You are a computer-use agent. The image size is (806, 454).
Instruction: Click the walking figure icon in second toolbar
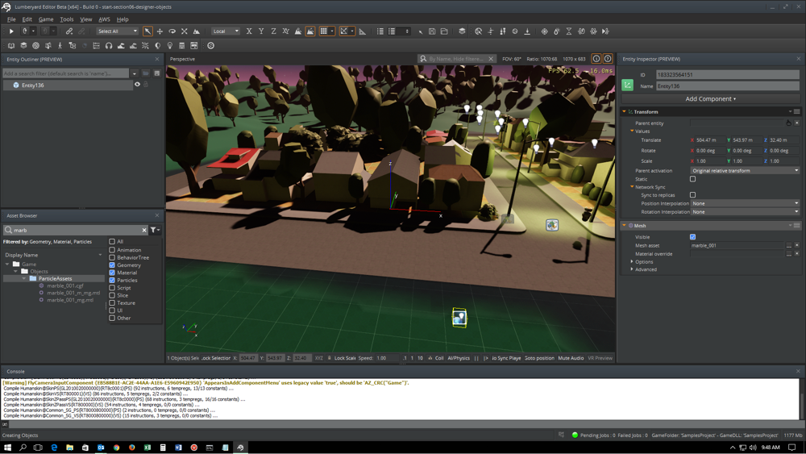pyautogui.click(x=60, y=46)
